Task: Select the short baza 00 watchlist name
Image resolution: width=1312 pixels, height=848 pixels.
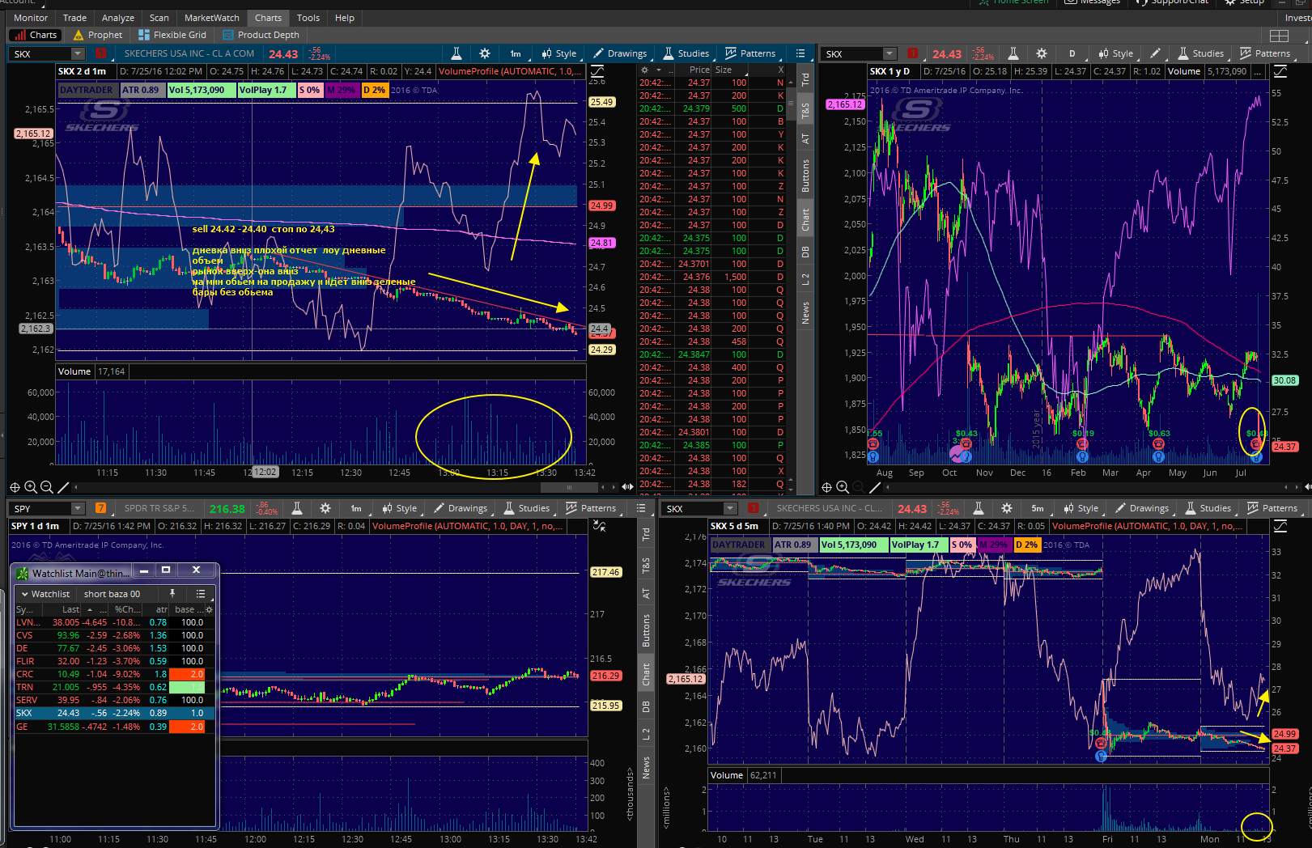Action: coord(112,594)
